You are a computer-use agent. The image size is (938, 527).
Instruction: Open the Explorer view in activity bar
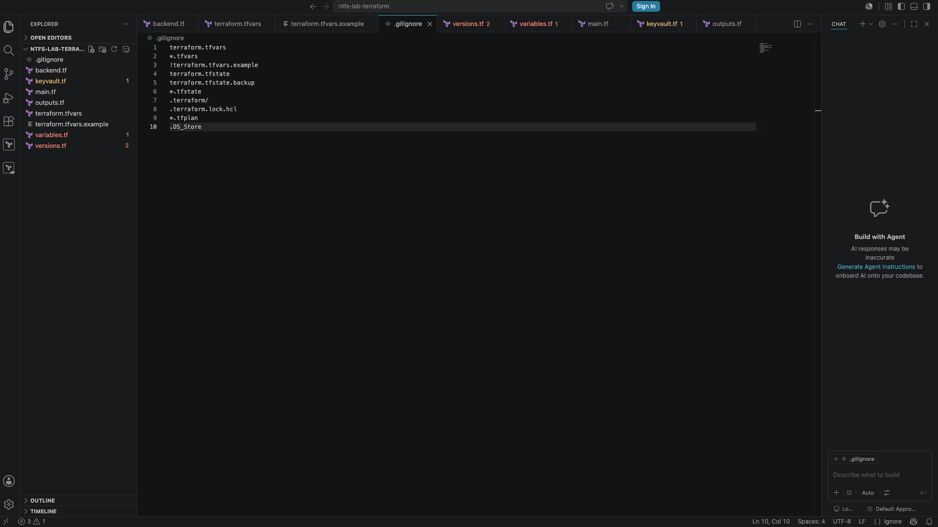(x=8, y=26)
